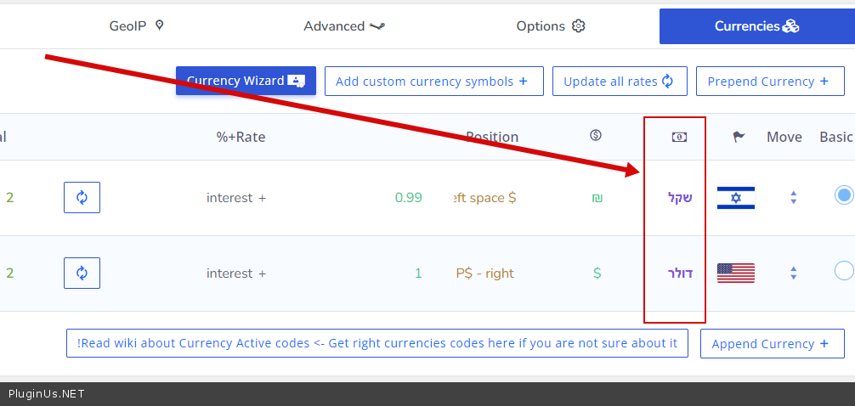Click the flag column header icon
This screenshot has width=855, height=406.
point(739,137)
